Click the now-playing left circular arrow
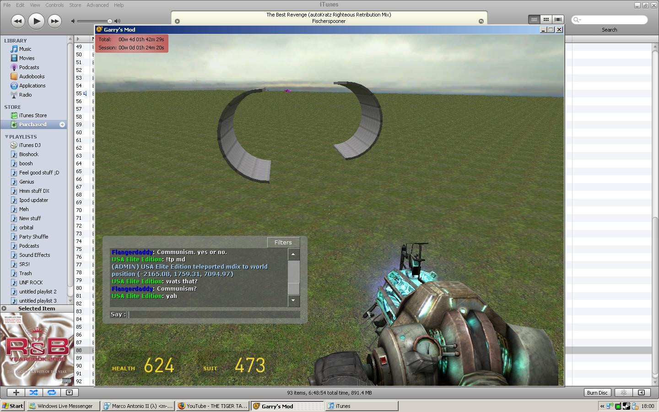This screenshot has height=412, width=659. pyautogui.click(x=177, y=21)
